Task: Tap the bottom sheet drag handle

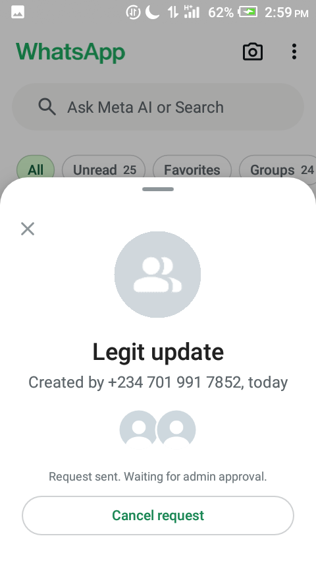Action: 158,189
